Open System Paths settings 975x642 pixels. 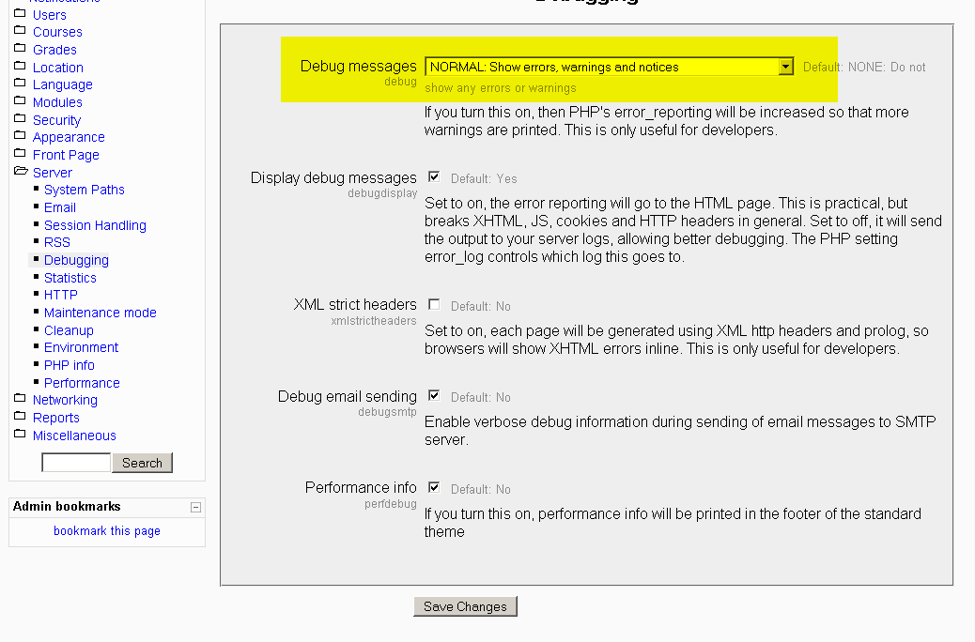click(84, 190)
